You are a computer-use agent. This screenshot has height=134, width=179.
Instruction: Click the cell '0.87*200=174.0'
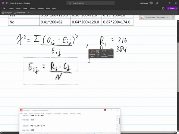(117, 22)
